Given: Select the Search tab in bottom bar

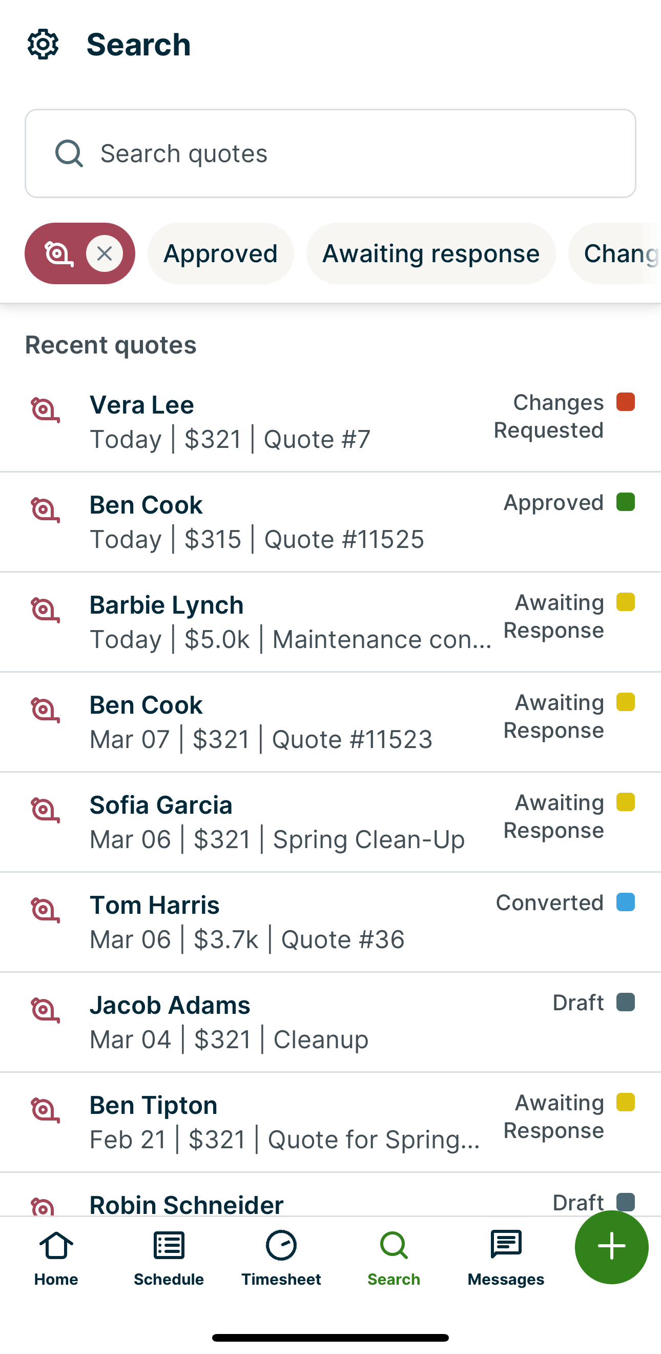Looking at the screenshot, I should pyautogui.click(x=394, y=1257).
